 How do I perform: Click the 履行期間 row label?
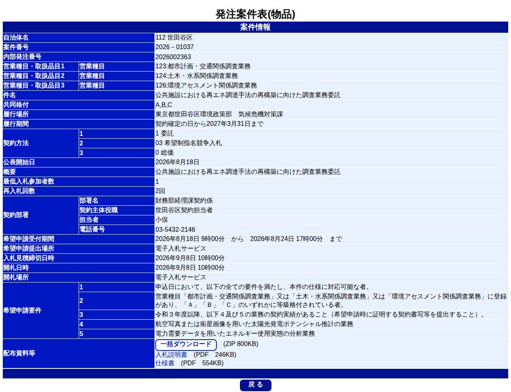click(x=16, y=124)
